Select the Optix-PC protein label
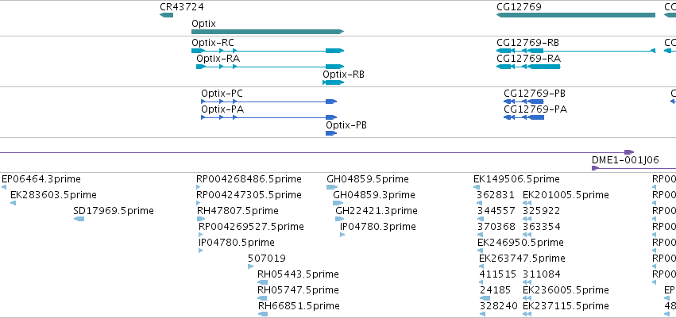Image resolution: width=676 pixels, height=318 pixels. (x=222, y=94)
